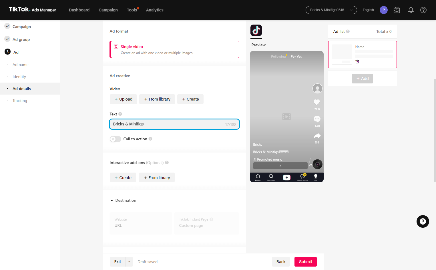Click the Interactive add-ons info icon

coord(167,163)
